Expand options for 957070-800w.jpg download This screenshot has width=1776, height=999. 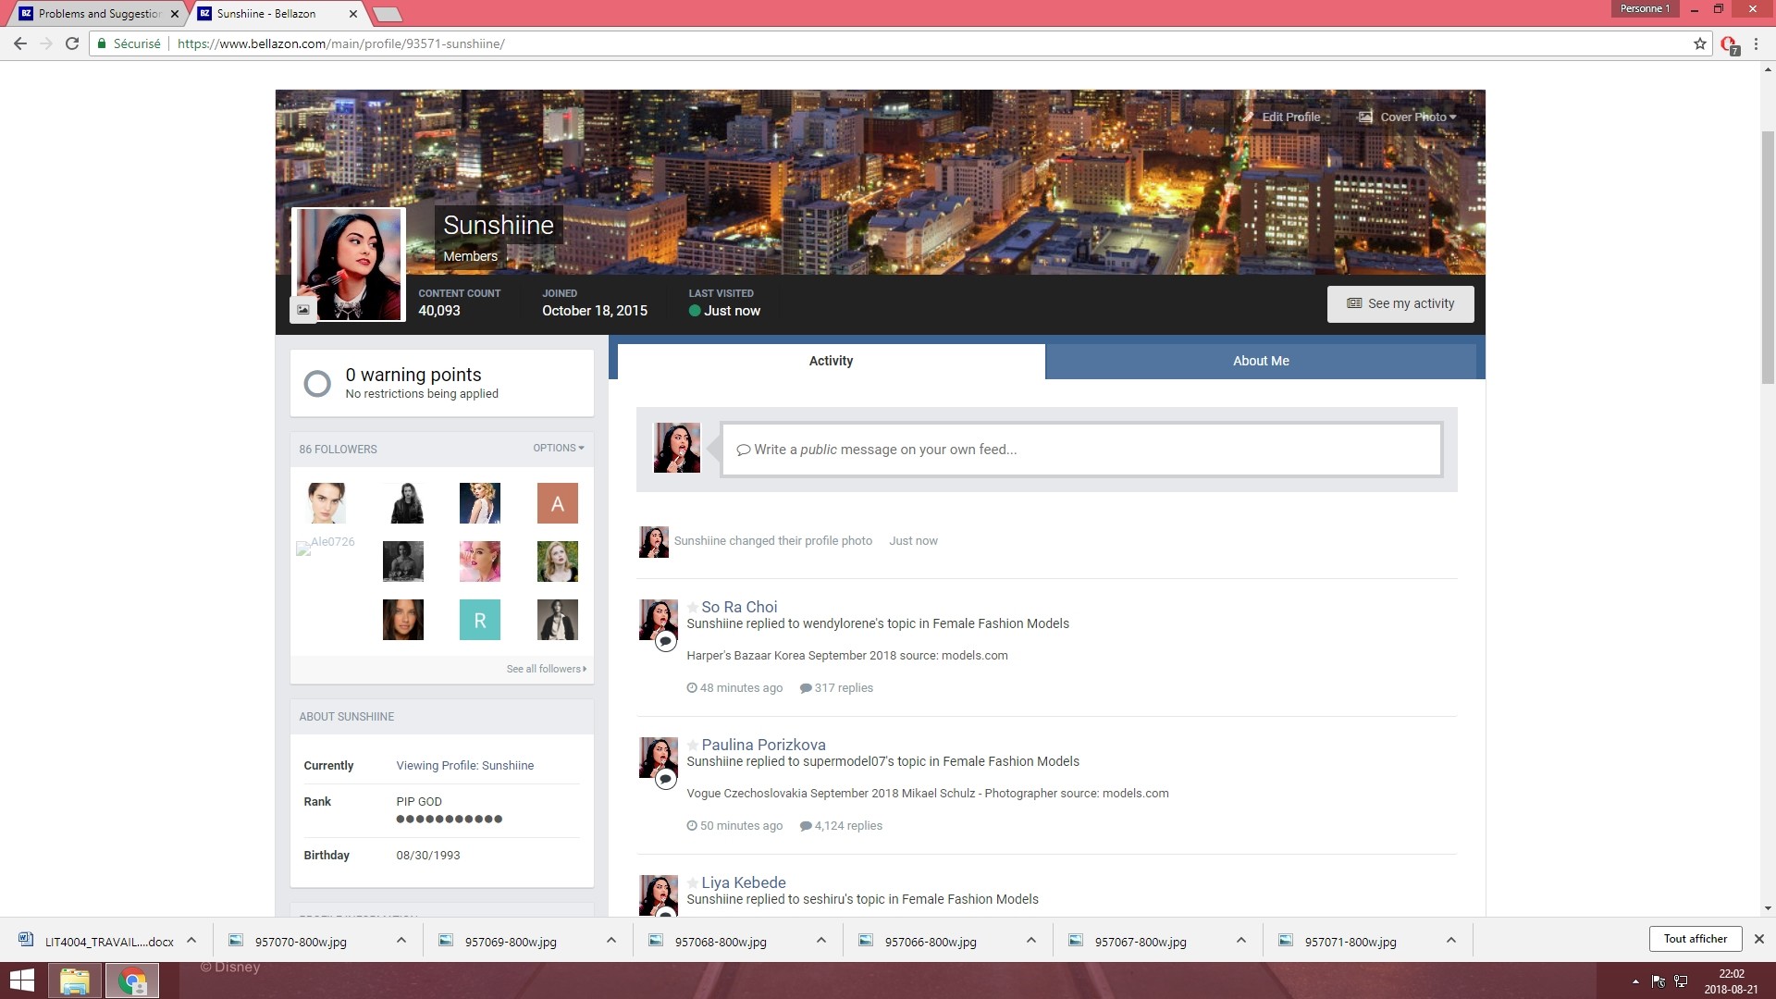click(x=401, y=941)
